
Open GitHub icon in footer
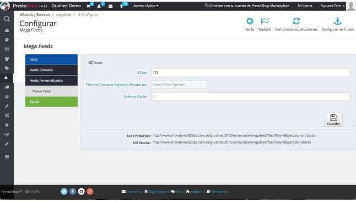pos(81,192)
